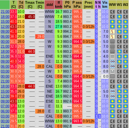Click the haze symbol in the 12:00 ENE row

pyautogui.click(x=112, y=96)
